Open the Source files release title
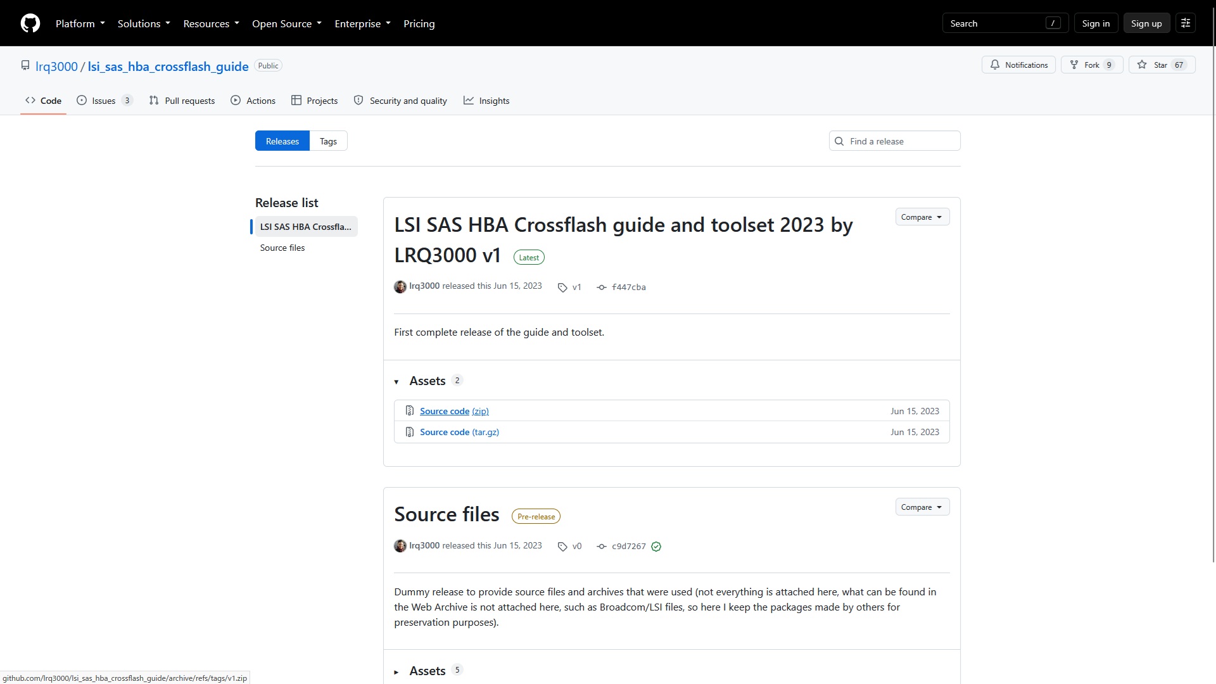 (x=446, y=514)
